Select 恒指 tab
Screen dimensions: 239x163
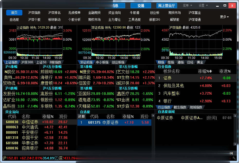click(171, 62)
